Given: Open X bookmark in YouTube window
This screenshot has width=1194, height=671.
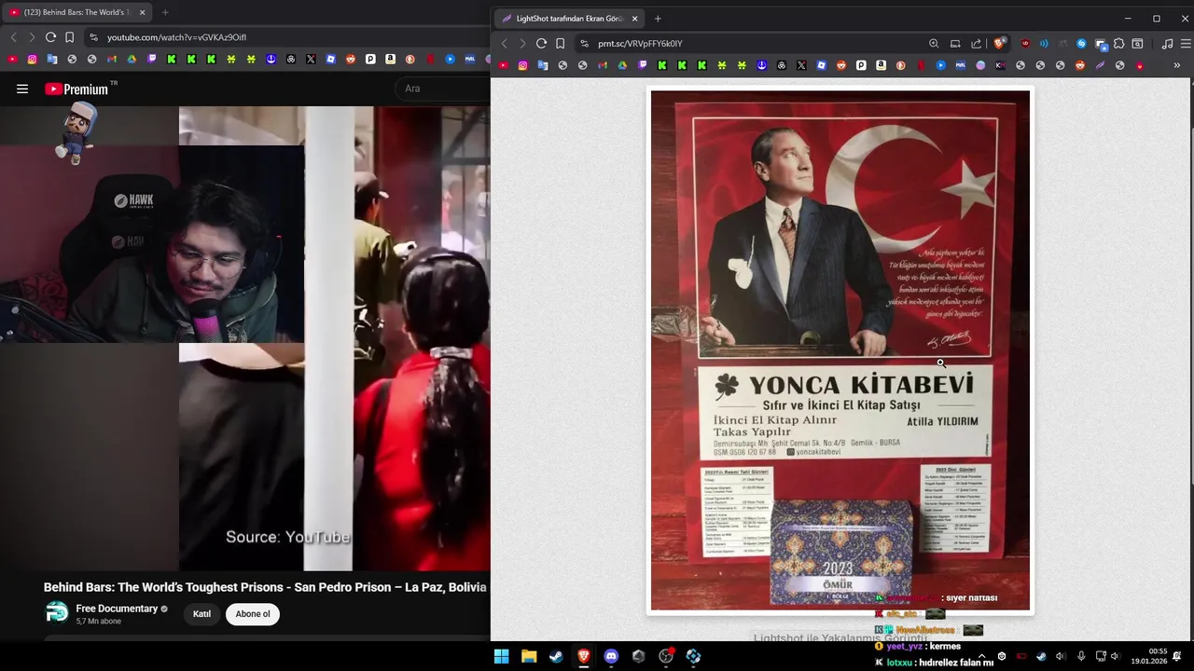Looking at the screenshot, I should (x=311, y=59).
